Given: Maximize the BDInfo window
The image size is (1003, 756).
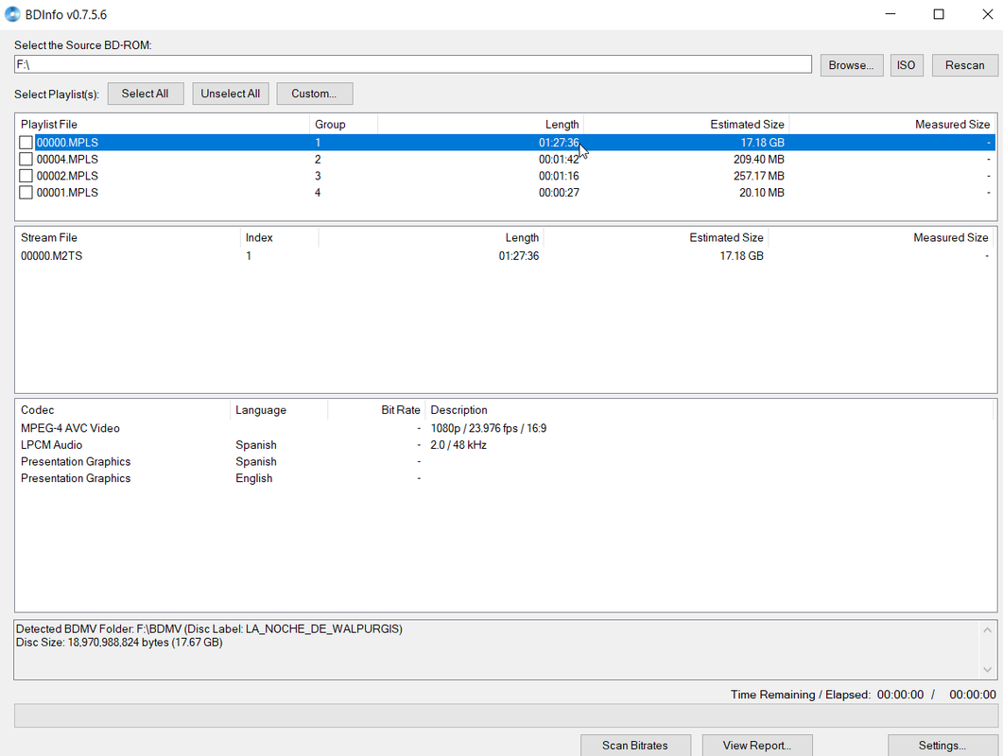Looking at the screenshot, I should pyautogui.click(x=939, y=14).
